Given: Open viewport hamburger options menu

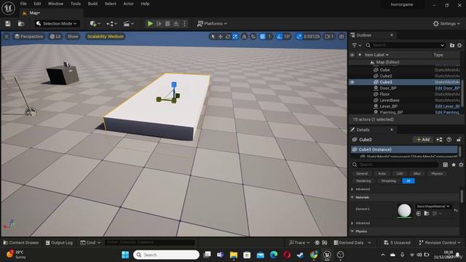Looking at the screenshot, I should [7, 36].
